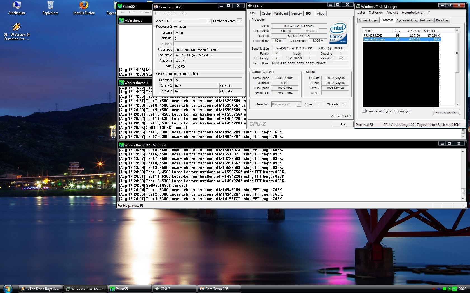Screen dimensions: 470x293
Task: Switch to Anwendungen tab in Task-Manager
Action: click(368, 20)
